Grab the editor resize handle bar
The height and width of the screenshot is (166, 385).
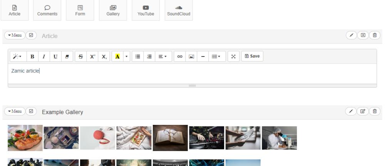192,86
